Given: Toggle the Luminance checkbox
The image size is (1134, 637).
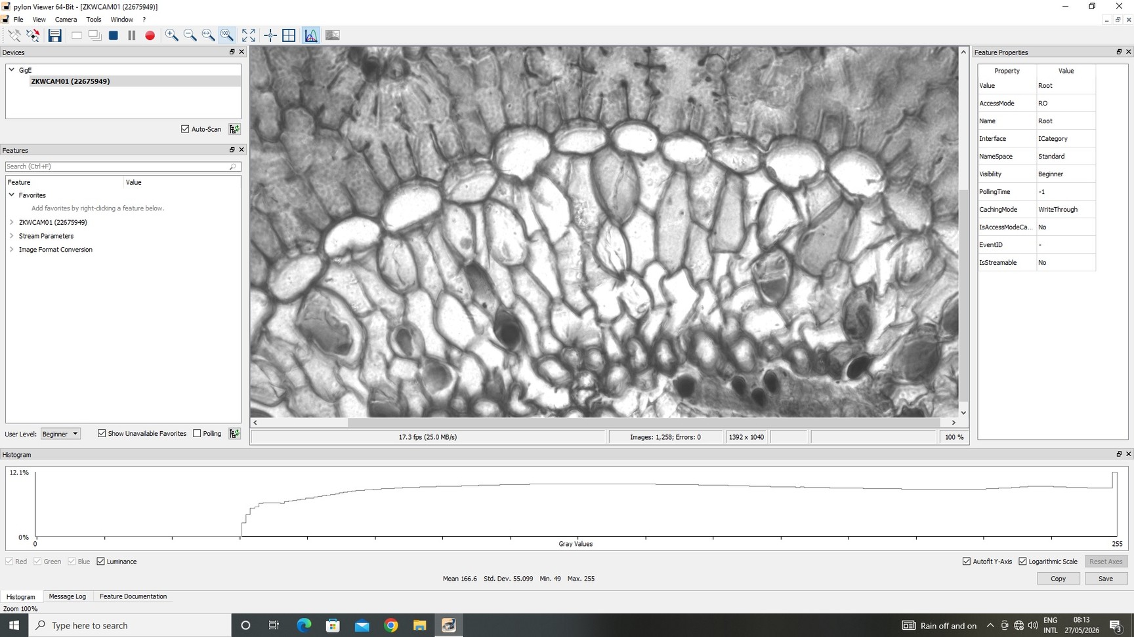Looking at the screenshot, I should tap(100, 562).
